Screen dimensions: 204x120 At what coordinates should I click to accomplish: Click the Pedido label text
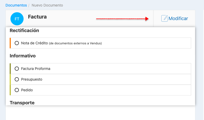click(27, 90)
